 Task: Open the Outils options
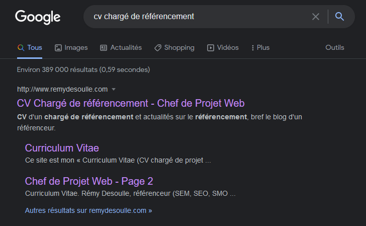pos(335,47)
